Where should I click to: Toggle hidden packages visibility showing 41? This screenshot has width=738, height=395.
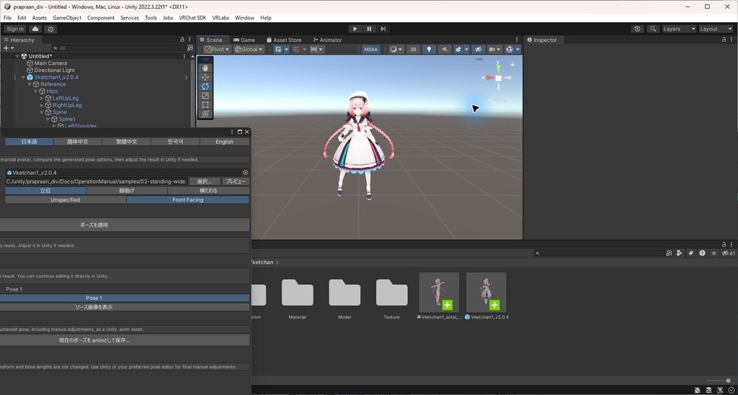729,253
